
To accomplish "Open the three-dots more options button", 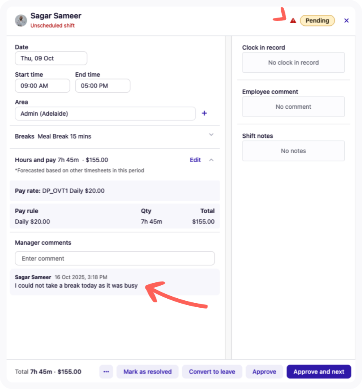I will pyautogui.click(x=106, y=372).
